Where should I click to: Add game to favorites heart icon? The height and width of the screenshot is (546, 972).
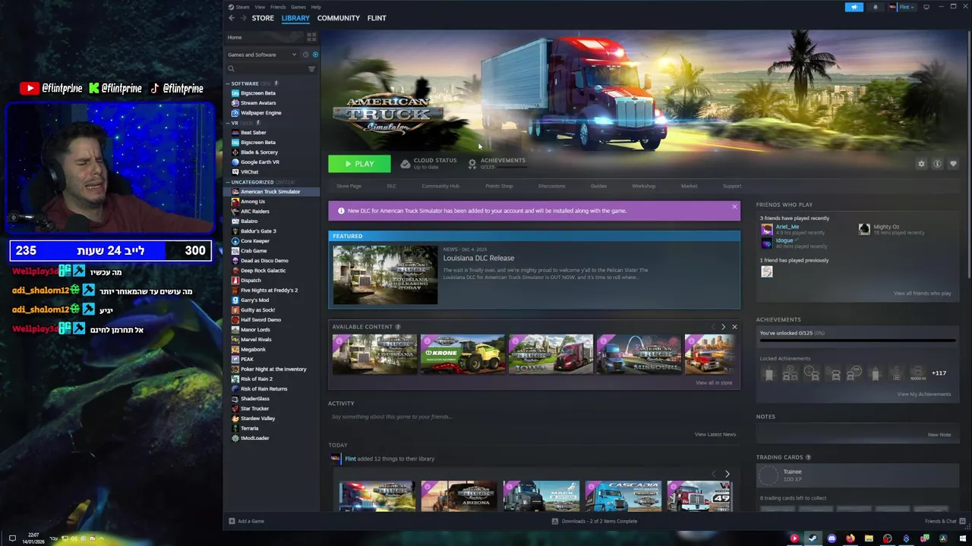point(953,164)
